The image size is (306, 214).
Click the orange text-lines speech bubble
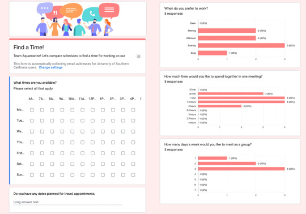click(71, 11)
